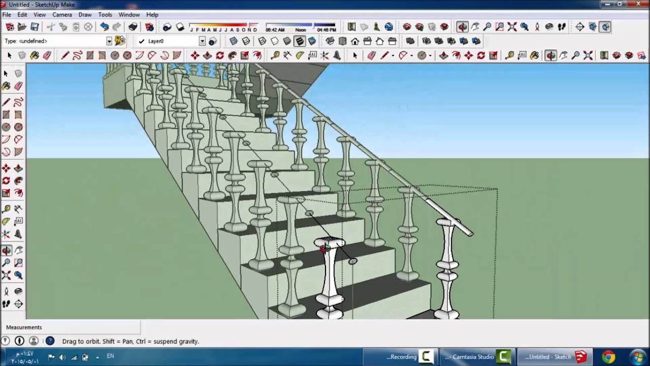Select the Freehand tool in the drawing toolbar
The height and width of the screenshot is (366, 650).
pos(77,55)
